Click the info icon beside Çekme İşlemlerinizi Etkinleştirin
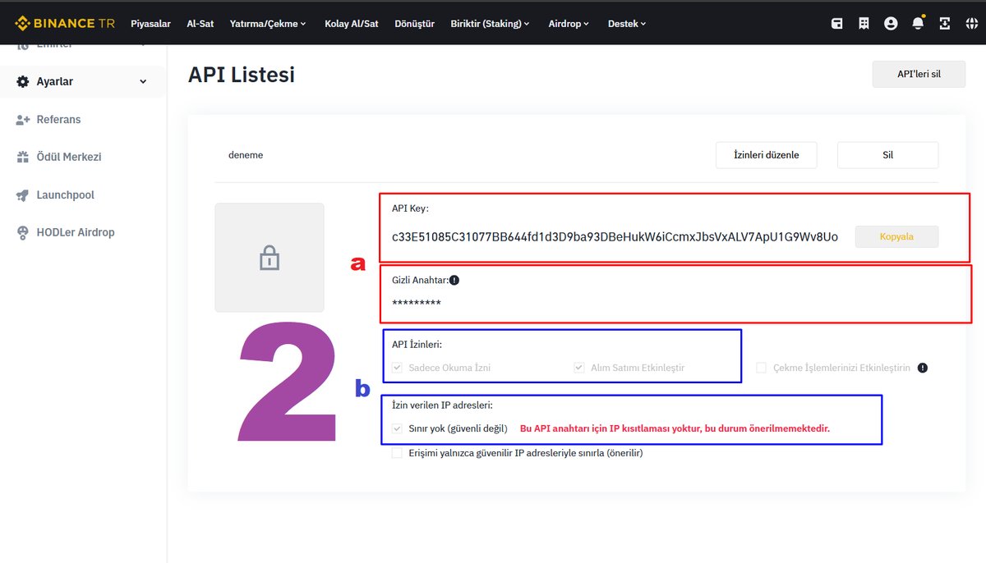This screenshot has height=563, width=986. point(923,368)
